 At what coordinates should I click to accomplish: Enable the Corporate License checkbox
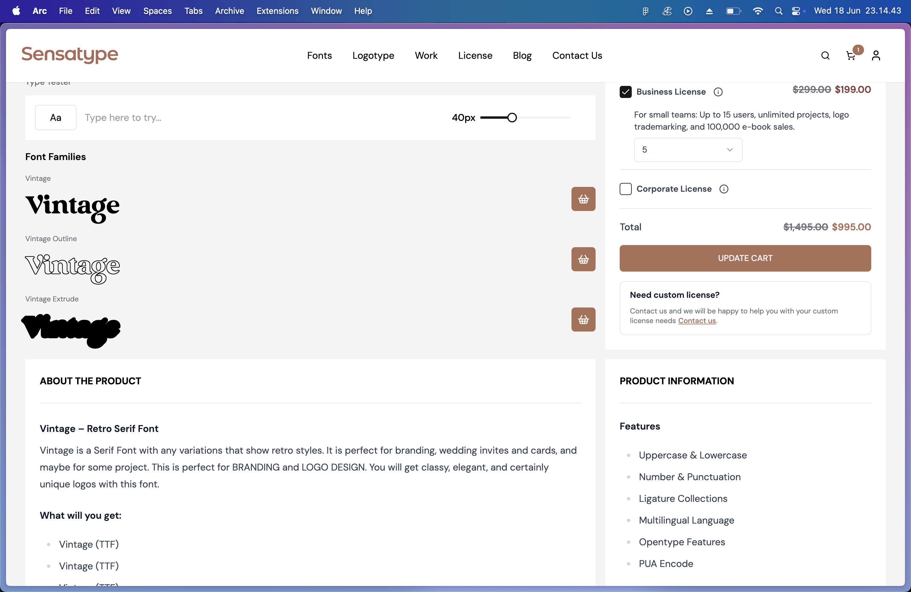(x=625, y=189)
